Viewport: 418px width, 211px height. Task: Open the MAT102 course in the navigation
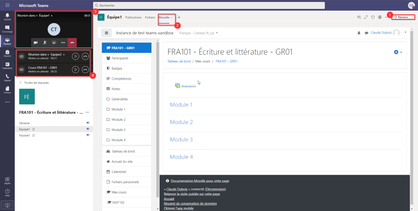pos(127,202)
